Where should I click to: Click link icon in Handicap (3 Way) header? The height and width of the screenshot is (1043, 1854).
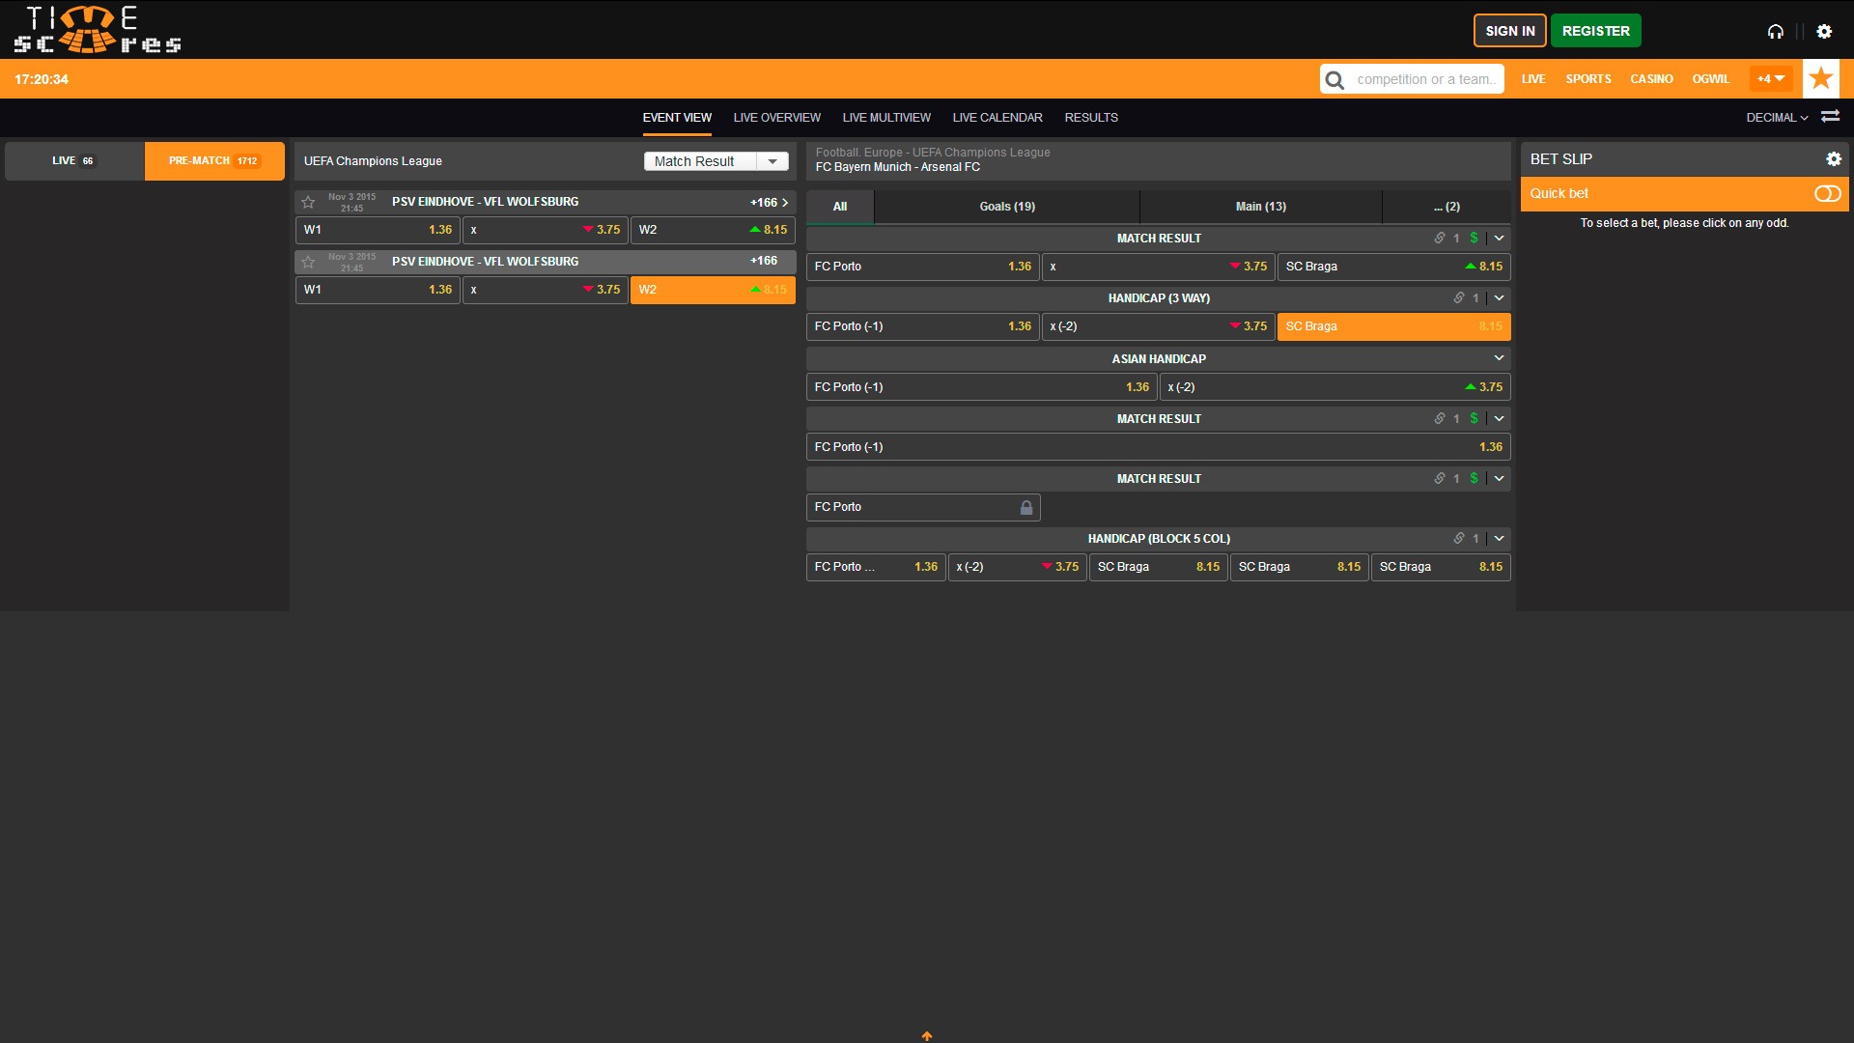[x=1459, y=298]
